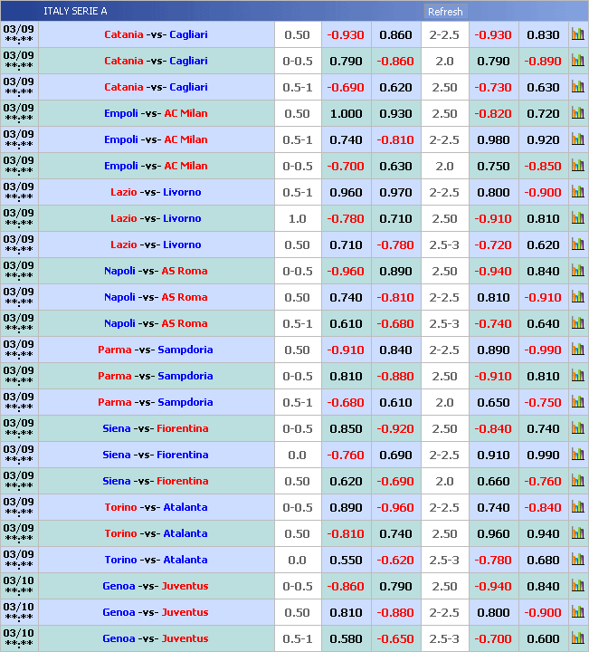Open Genoa -vs- Juventus match in 0.50 row
Image resolution: width=589 pixels, height=652 pixels.
pos(156,611)
